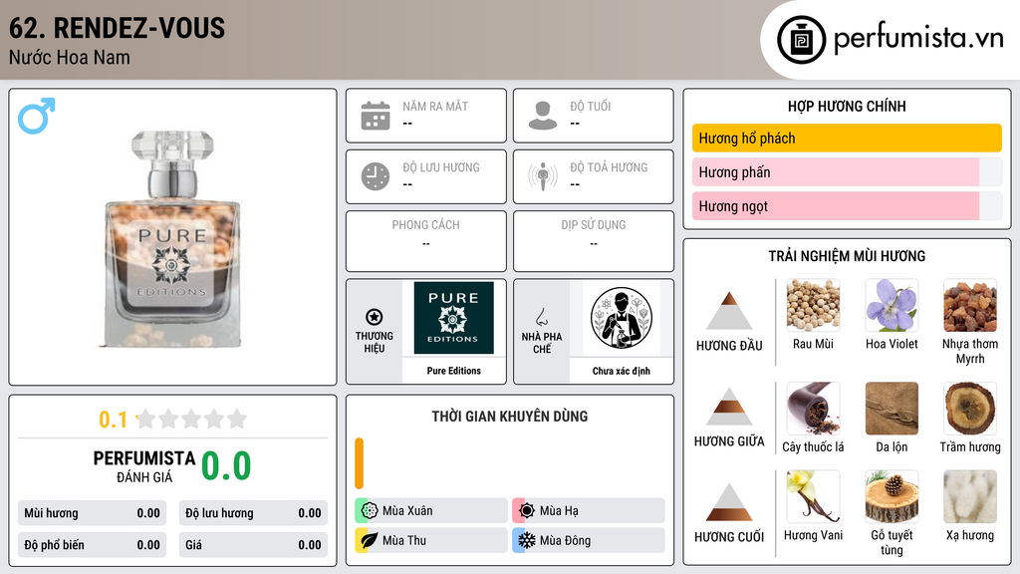Select the Mùa Hạ season label

click(559, 511)
